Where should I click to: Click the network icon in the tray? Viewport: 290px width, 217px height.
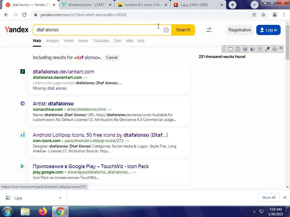coord(261,211)
